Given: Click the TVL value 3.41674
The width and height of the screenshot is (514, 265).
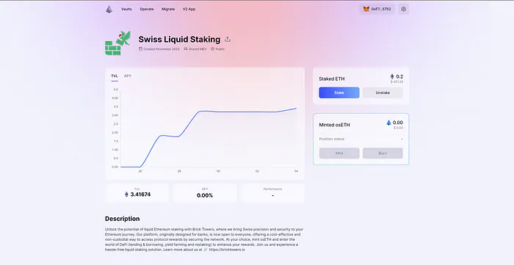Looking at the screenshot, I should 140,195.
